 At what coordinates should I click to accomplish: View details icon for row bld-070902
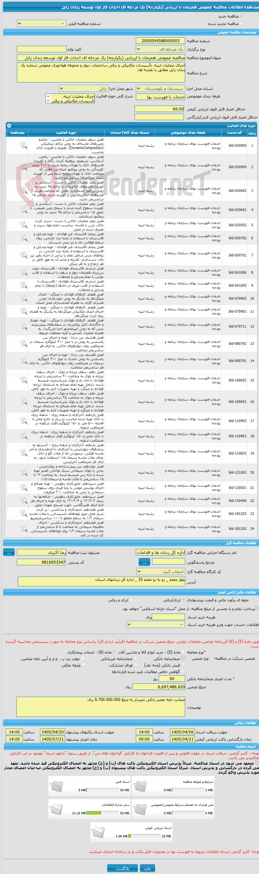coord(23,299)
